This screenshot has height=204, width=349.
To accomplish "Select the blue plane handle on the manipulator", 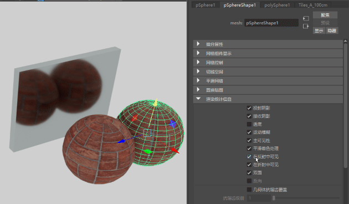I will click(173, 124).
